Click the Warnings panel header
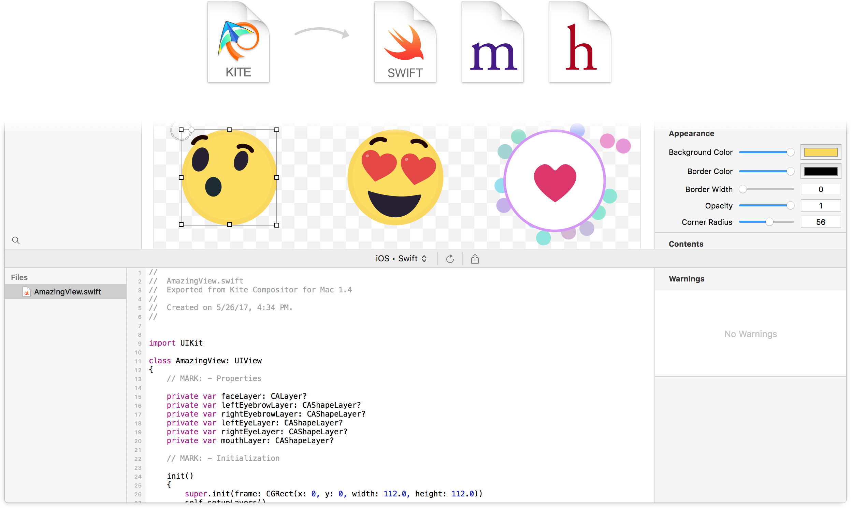 click(x=686, y=279)
